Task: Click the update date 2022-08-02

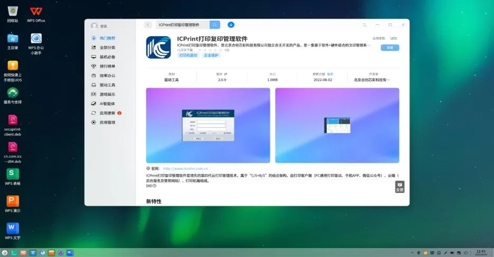Action: coord(323,80)
